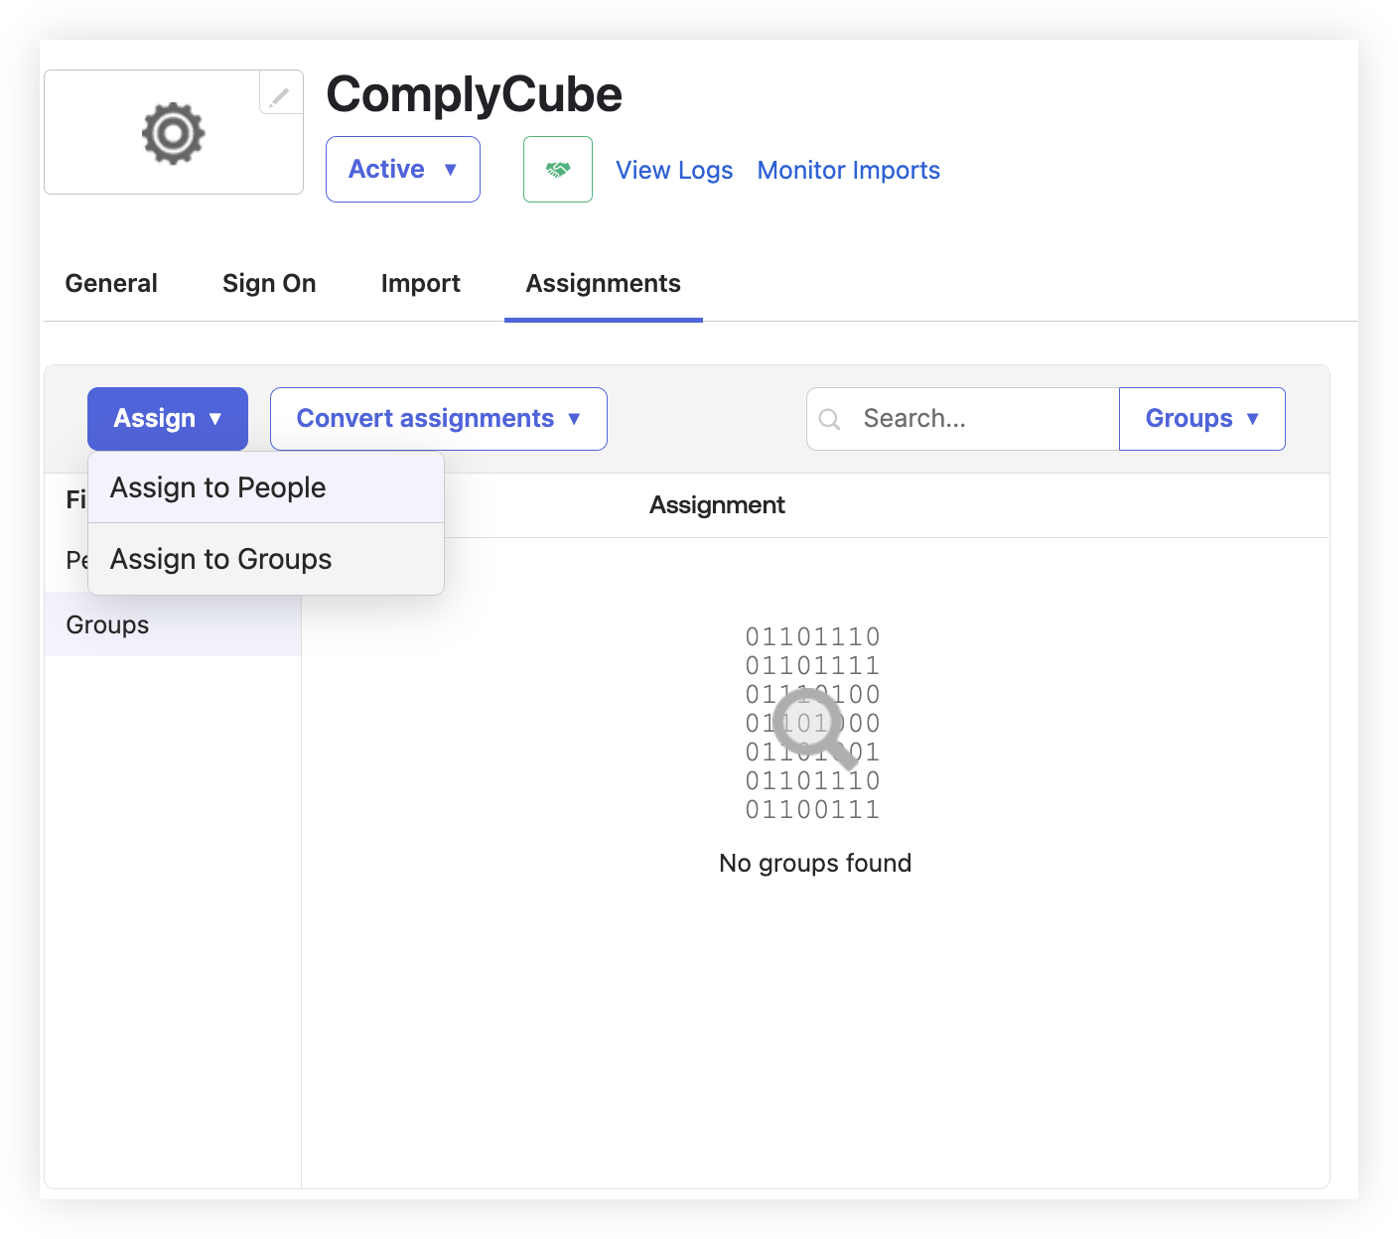The image size is (1398, 1239).
Task: Click the green handshake icon button
Action: pyautogui.click(x=558, y=170)
